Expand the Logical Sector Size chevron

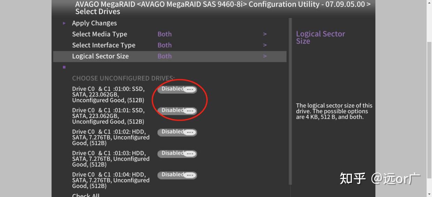pos(265,56)
